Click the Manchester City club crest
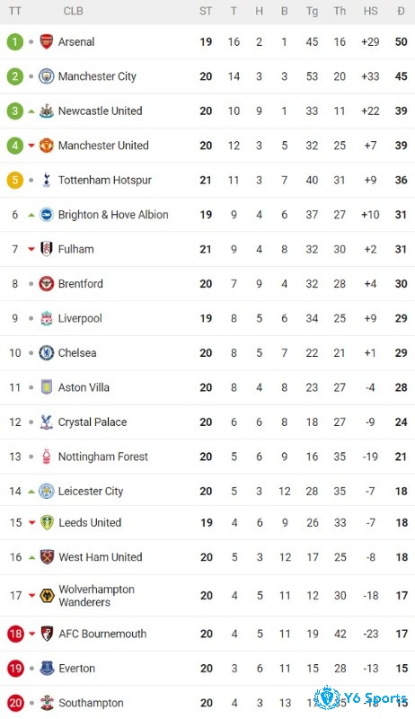This screenshot has width=415, height=719. [x=47, y=76]
